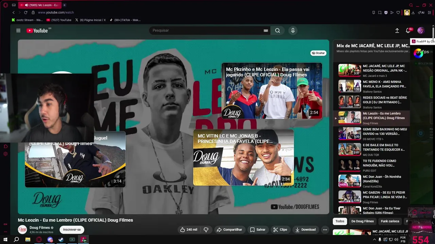Open the Opera main menu logo

(x=5, y=5)
